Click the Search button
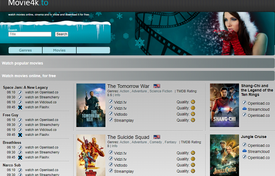 coord(62,34)
